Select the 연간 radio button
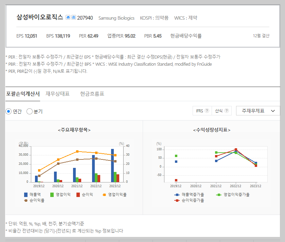Screen dimensions: 285x242 (x=8, y=111)
